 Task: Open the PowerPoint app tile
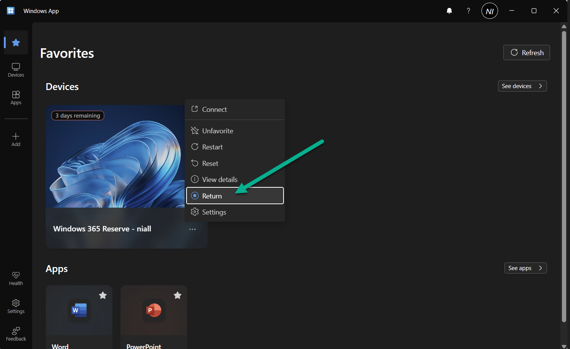coord(154,317)
